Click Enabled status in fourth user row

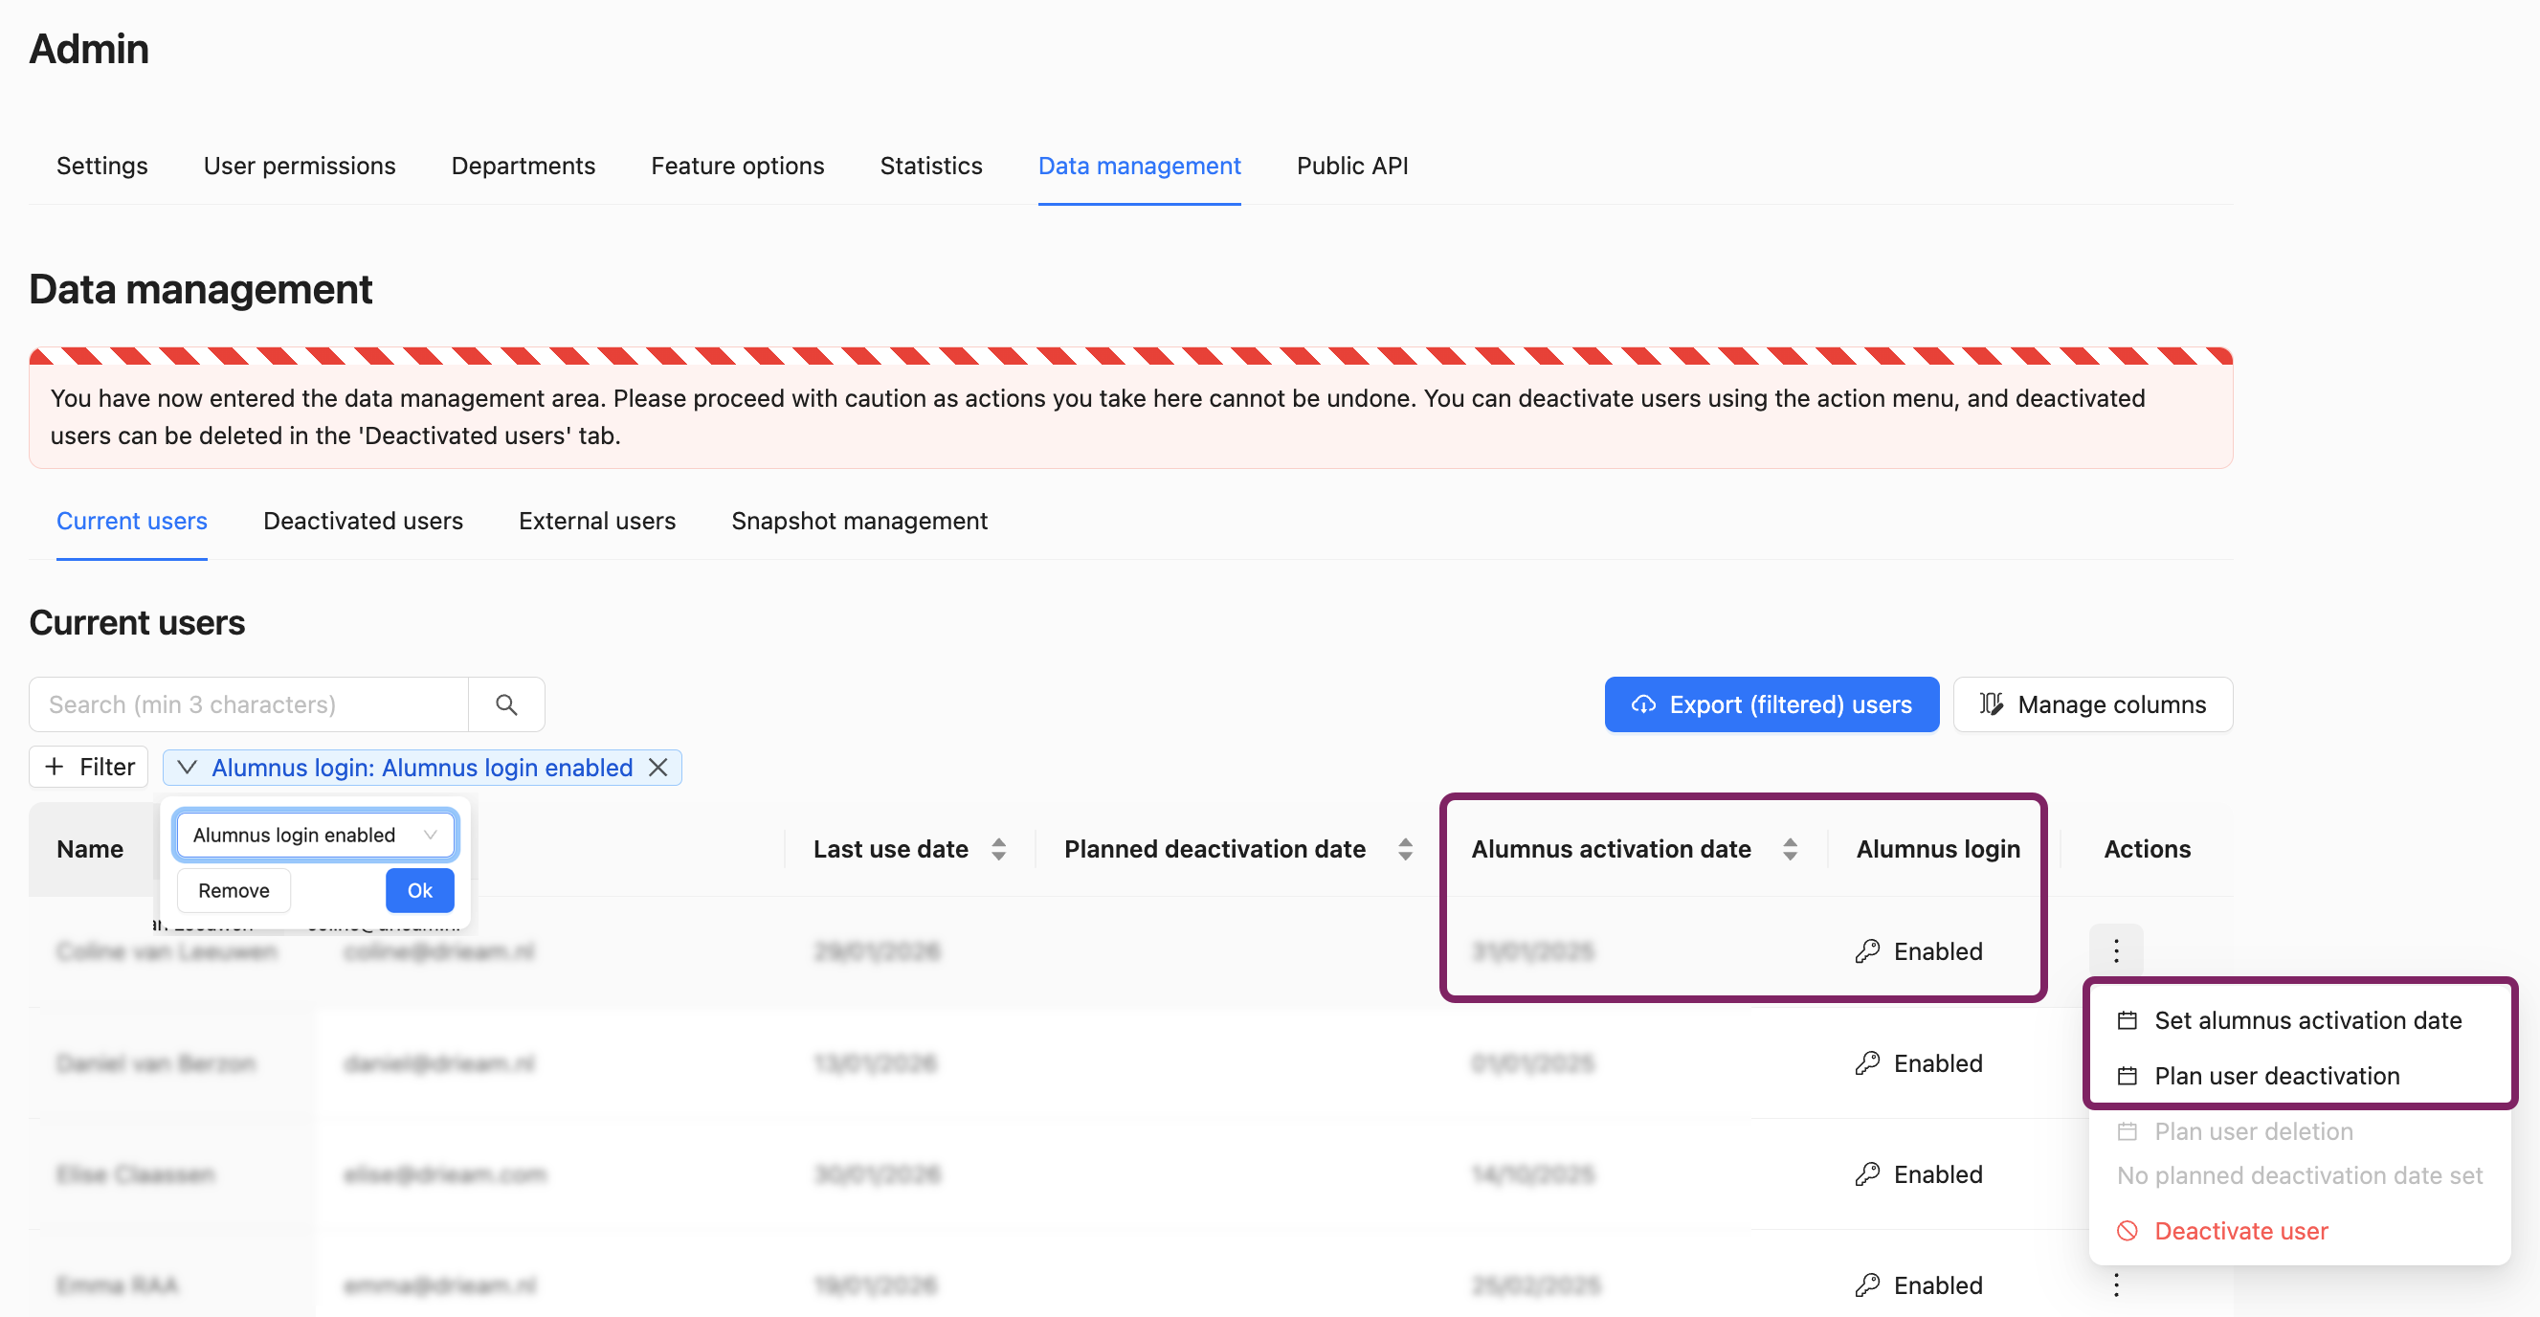tap(1937, 1285)
